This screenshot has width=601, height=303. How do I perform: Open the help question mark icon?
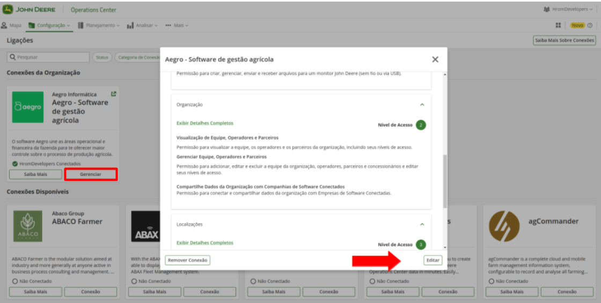point(590,25)
